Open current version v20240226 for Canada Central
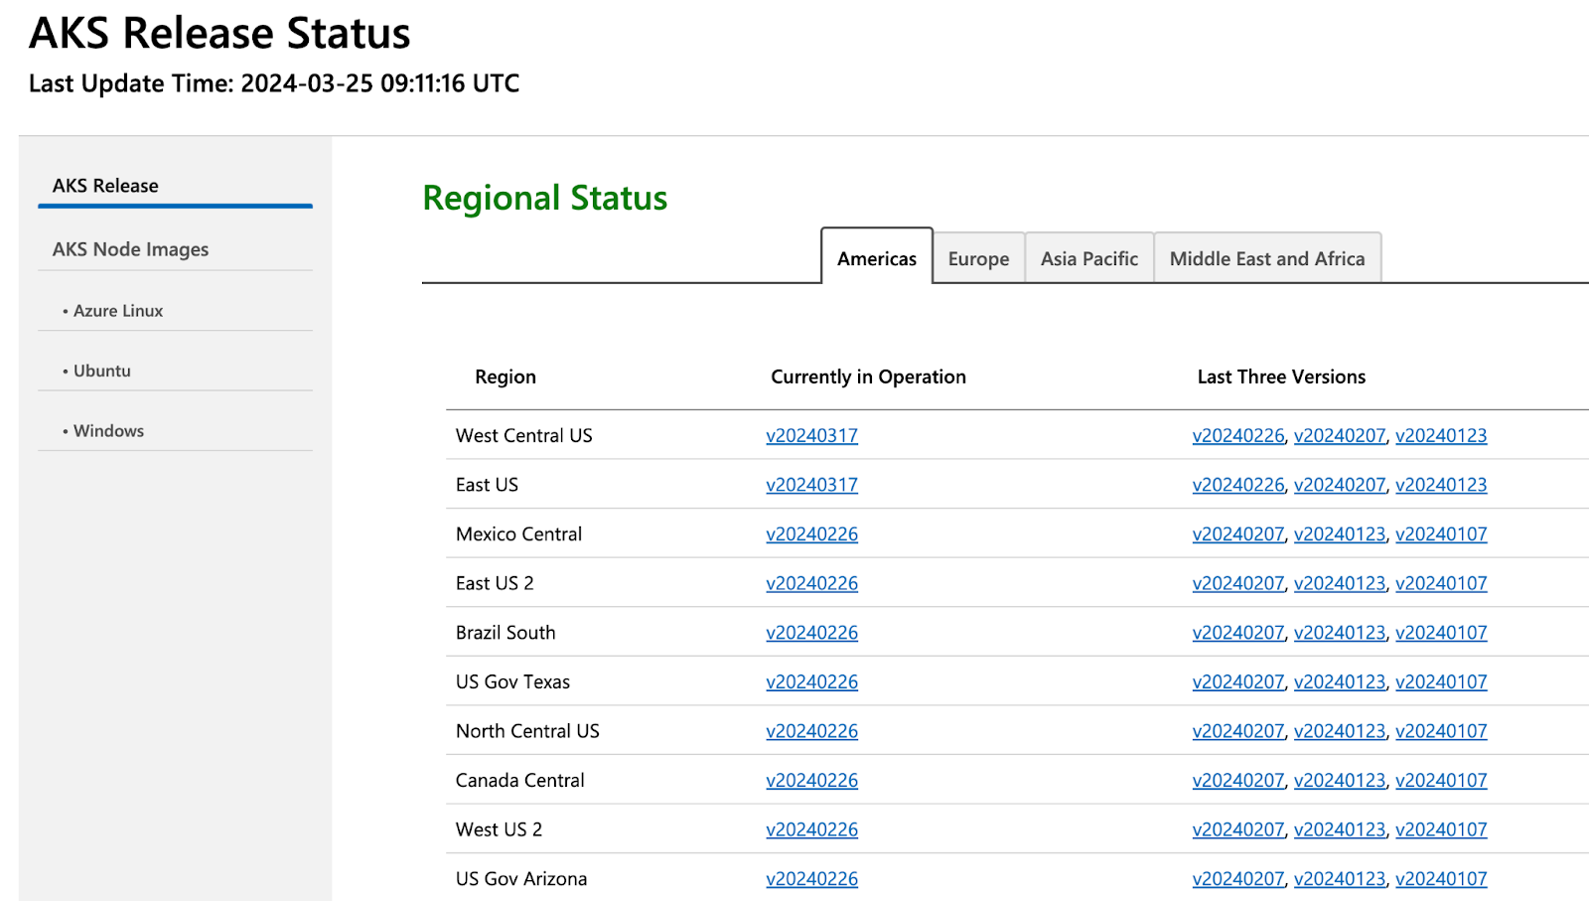This screenshot has height=901, width=1589. [x=811, y=781]
